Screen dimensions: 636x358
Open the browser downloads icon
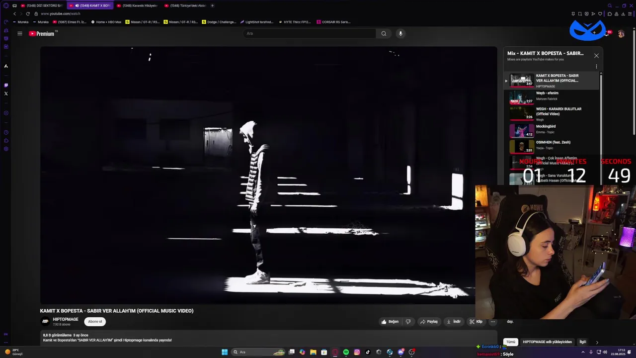pyautogui.click(x=623, y=14)
